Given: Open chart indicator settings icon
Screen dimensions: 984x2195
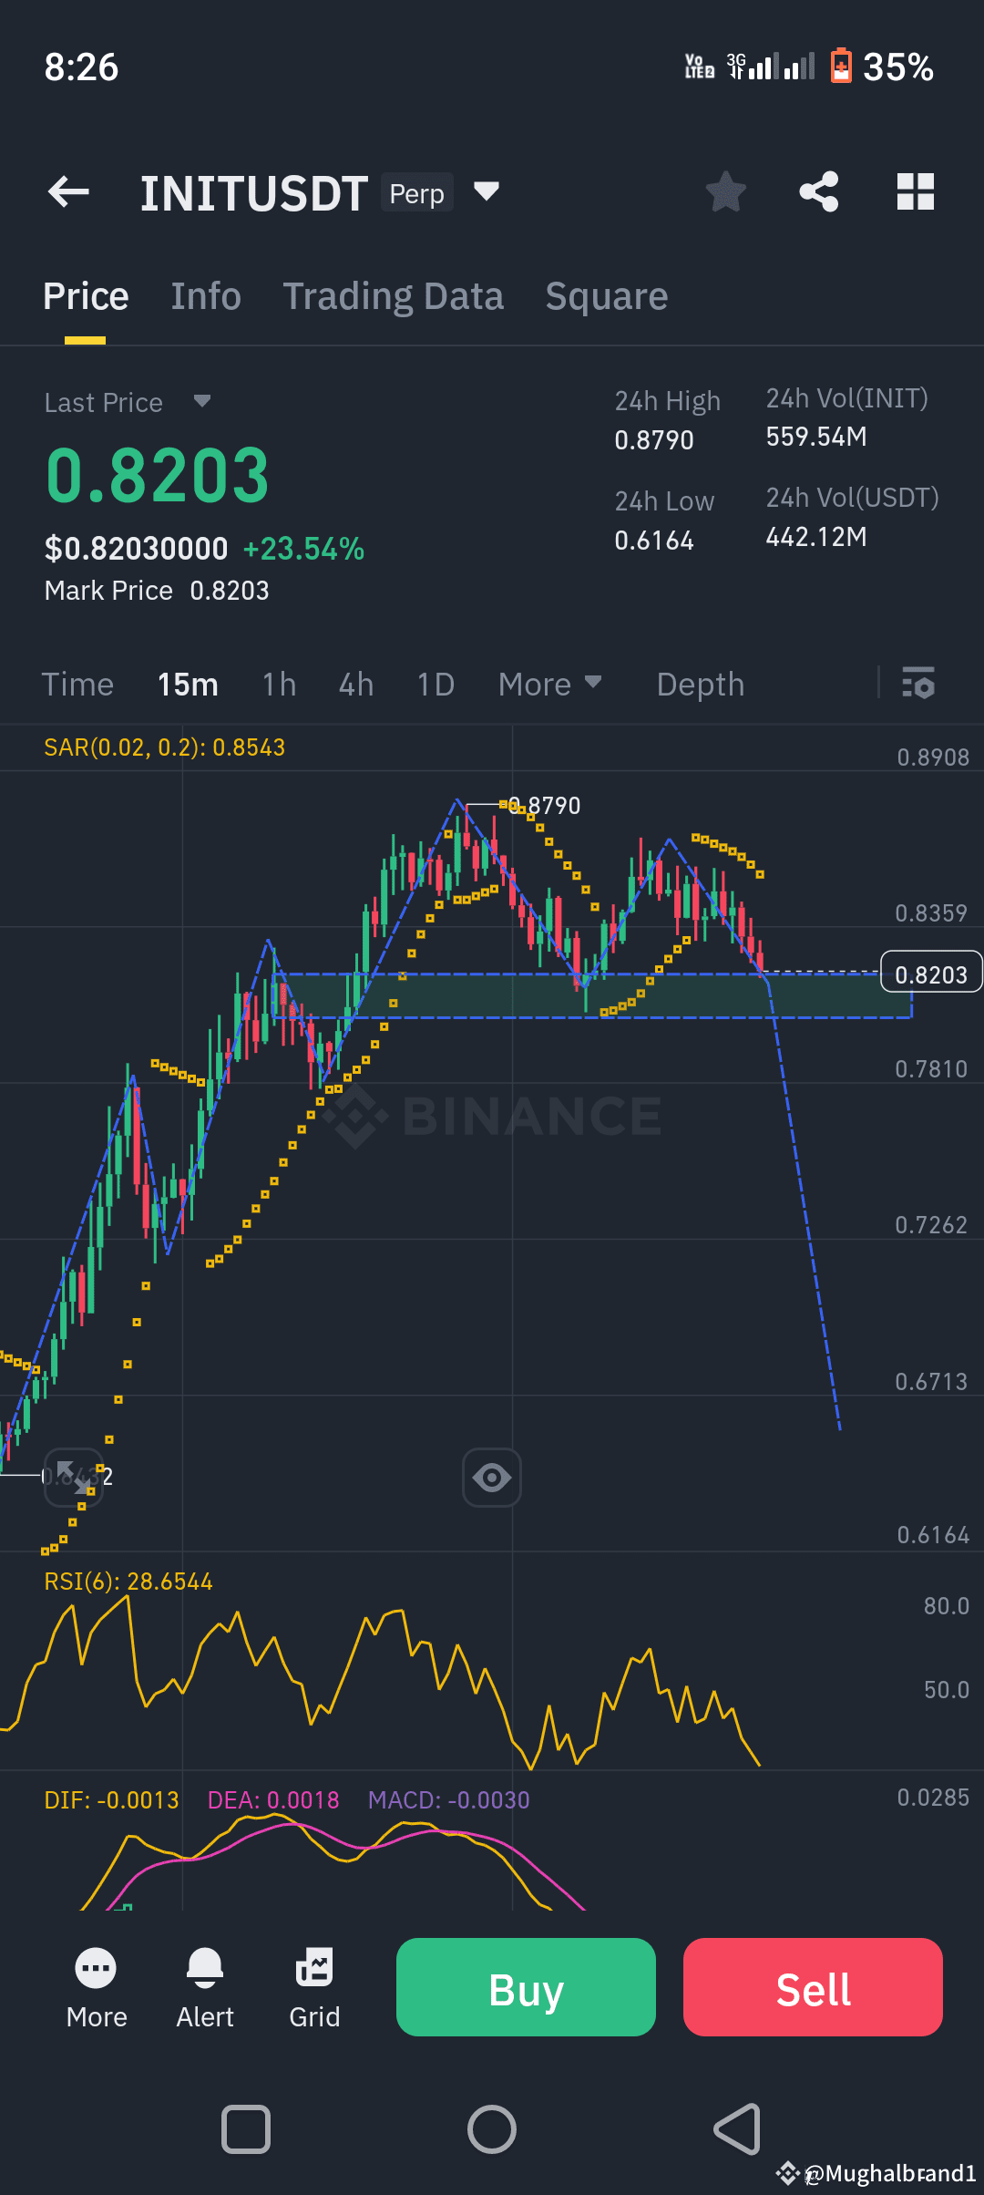Looking at the screenshot, I should (918, 684).
